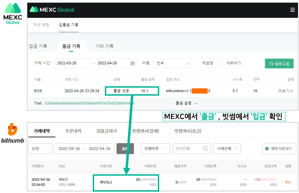The image size is (299, 193).
Task: Click the EOS name cell in withdrawal row
Action: pyautogui.click(x=38, y=91)
